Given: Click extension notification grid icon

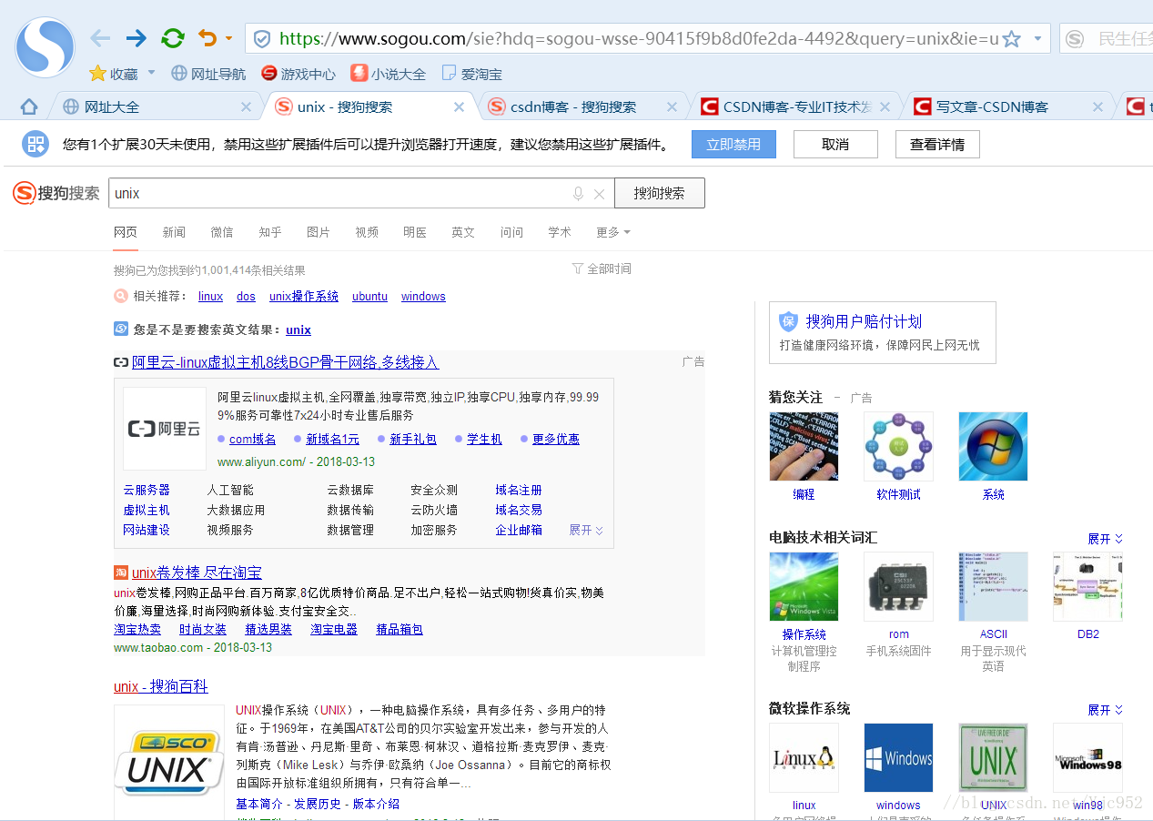Looking at the screenshot, I should (x=35, y=144).
